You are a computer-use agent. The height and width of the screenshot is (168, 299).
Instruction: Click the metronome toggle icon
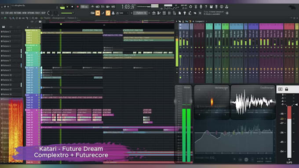(92, 7)
